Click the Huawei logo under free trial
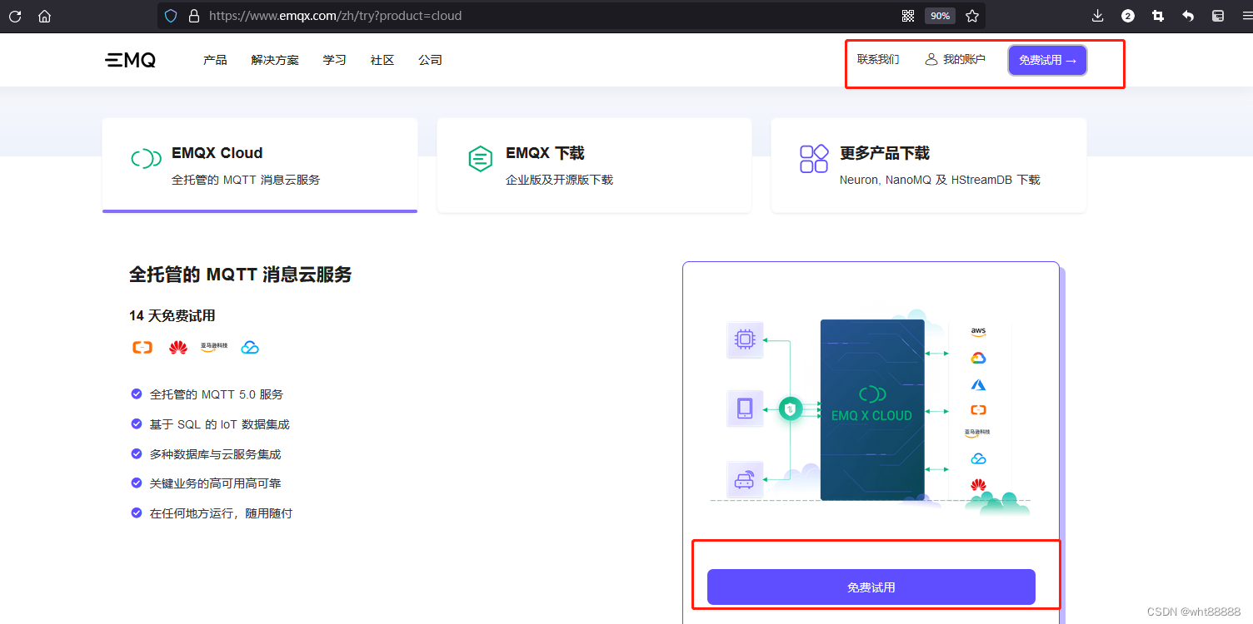Viewport: 1253px width, 624px height. 178,347
